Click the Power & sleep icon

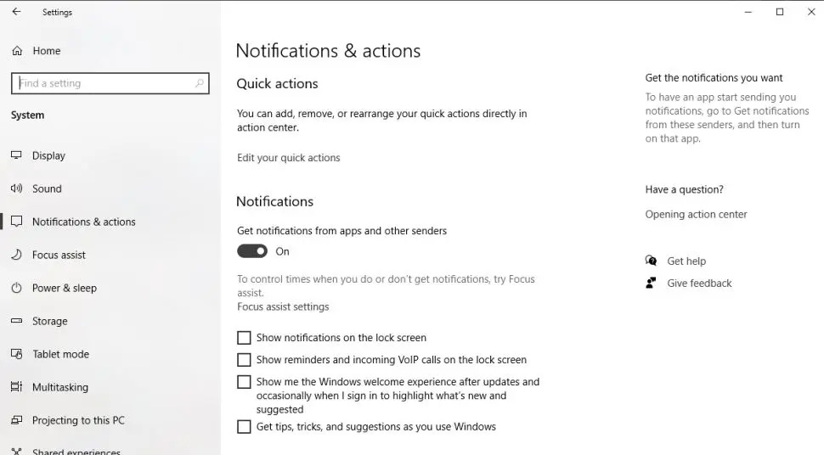click(16, 288)
